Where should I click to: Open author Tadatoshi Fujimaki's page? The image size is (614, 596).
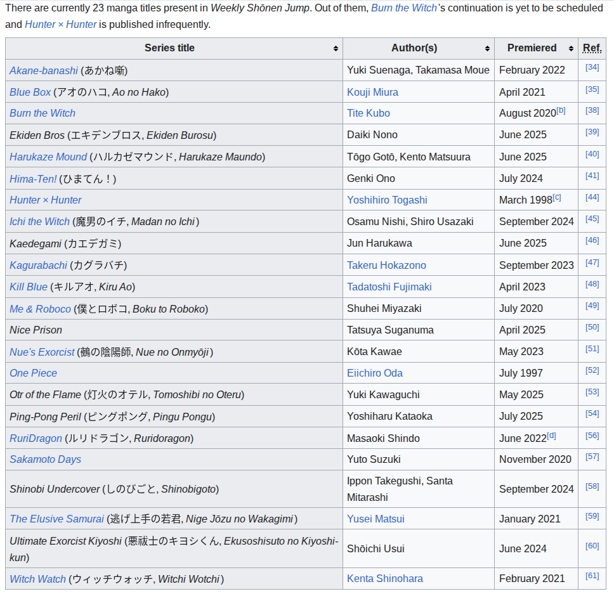click(x=389, y=287)
